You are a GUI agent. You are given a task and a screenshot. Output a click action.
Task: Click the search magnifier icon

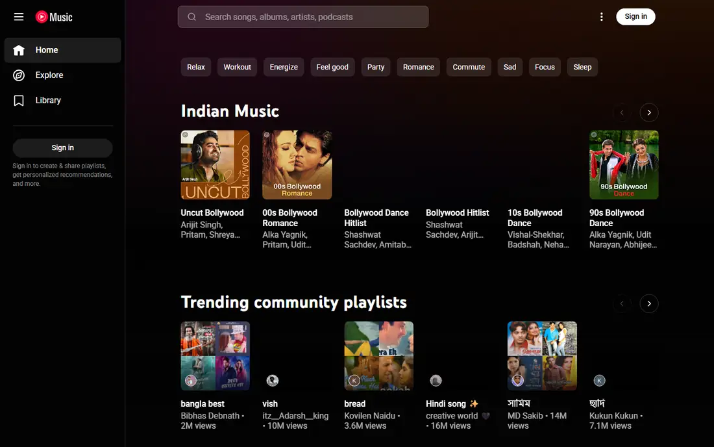[x=191, y=17]
